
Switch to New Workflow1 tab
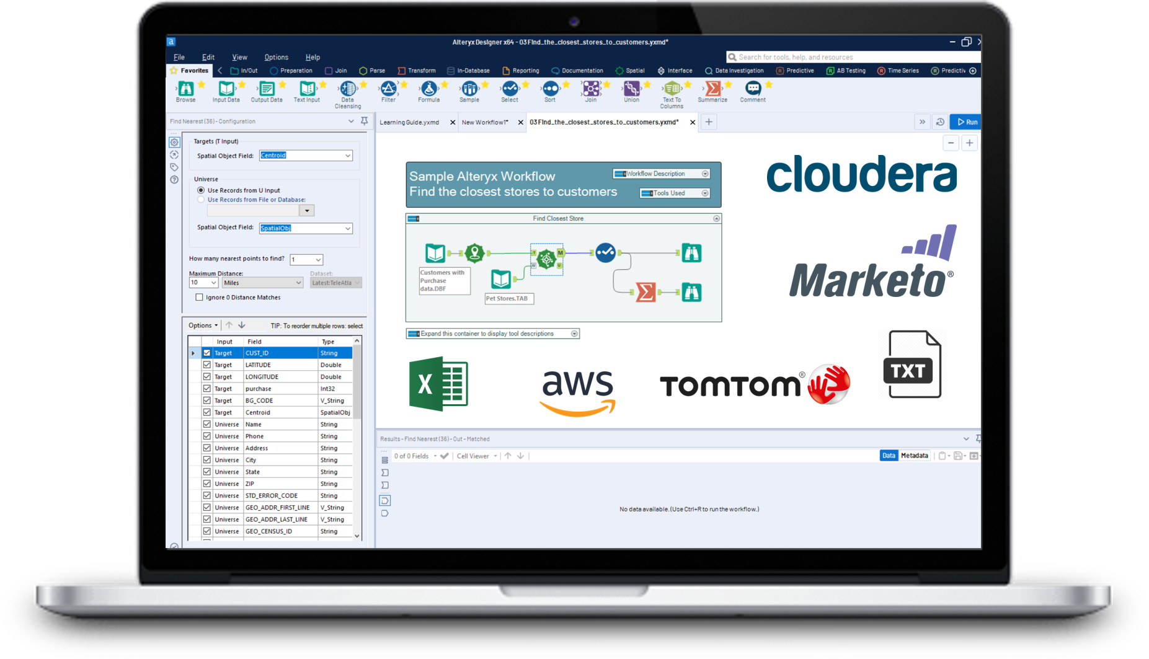tap(485, 122)
